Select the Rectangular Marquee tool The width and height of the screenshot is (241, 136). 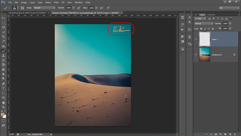coord(3,23)
